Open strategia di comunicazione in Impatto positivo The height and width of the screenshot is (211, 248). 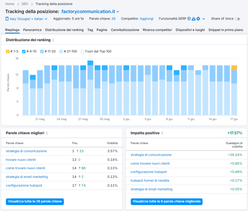(151, 155)
